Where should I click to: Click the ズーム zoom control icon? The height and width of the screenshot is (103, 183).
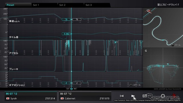[x=172, y=45]
